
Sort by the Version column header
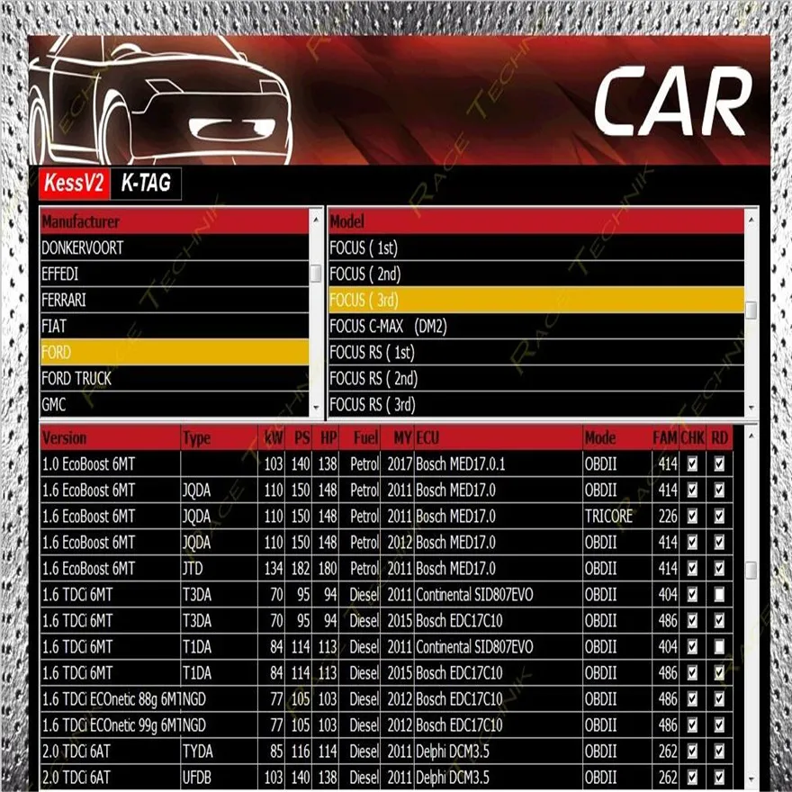(x=110, y=437)
